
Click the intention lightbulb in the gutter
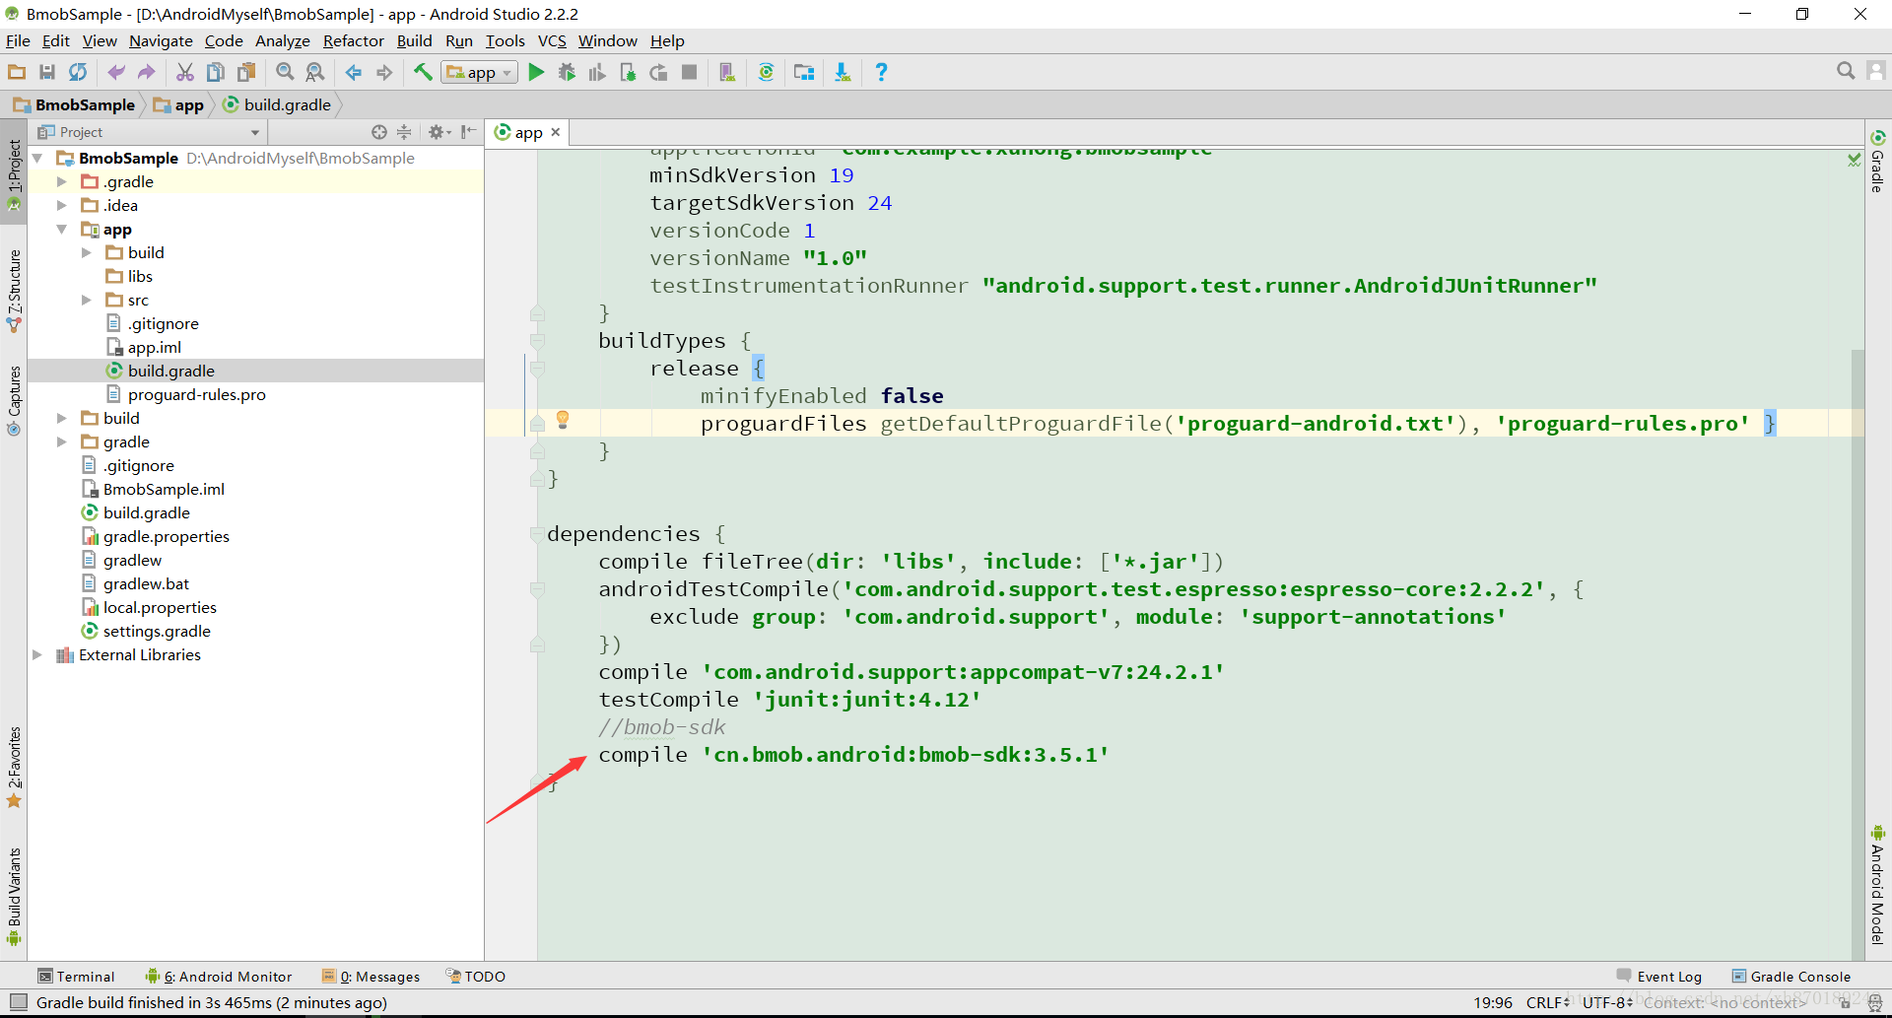click(x=563, y=420)
